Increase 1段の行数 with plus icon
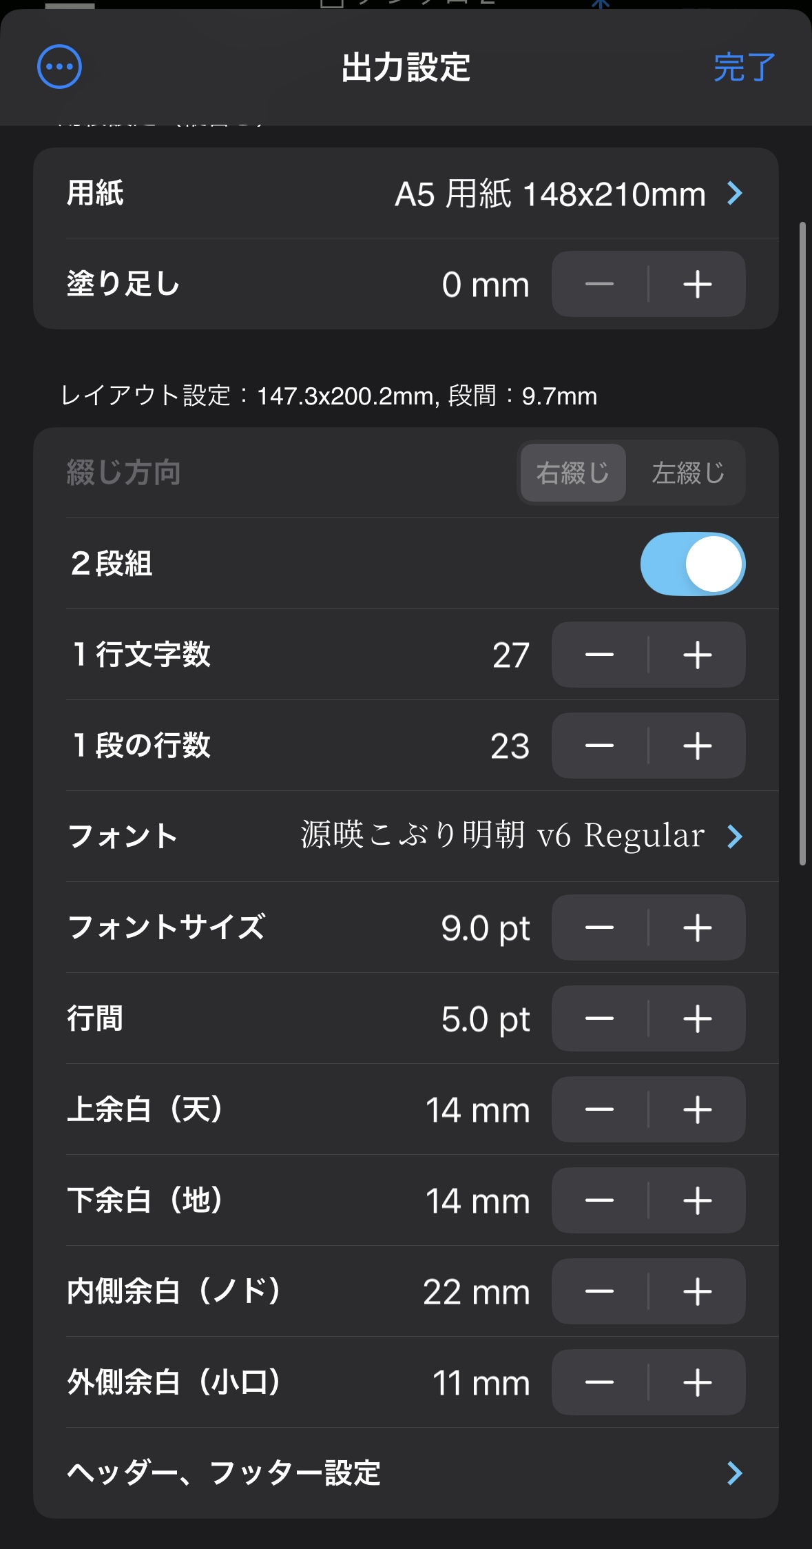The height and width of the screenshot is (1549, 812). click(697, 746)
